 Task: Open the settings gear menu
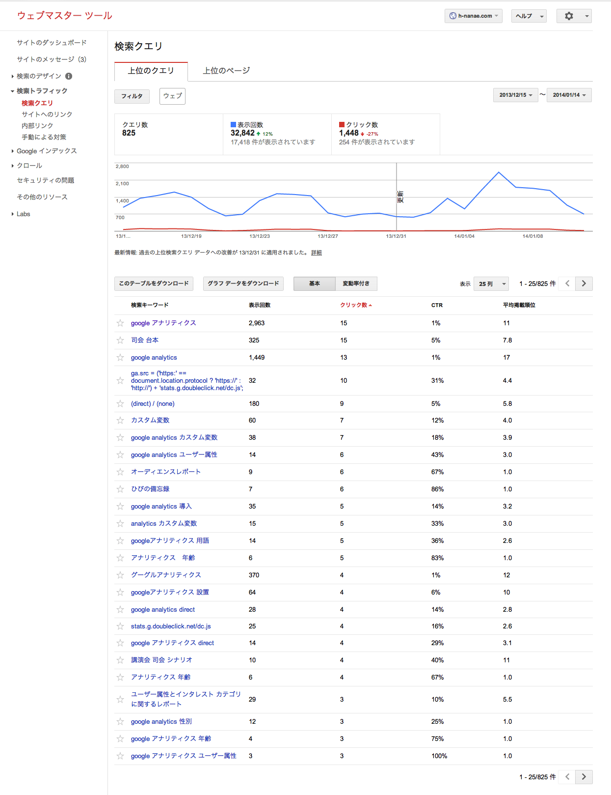(574, 16)
